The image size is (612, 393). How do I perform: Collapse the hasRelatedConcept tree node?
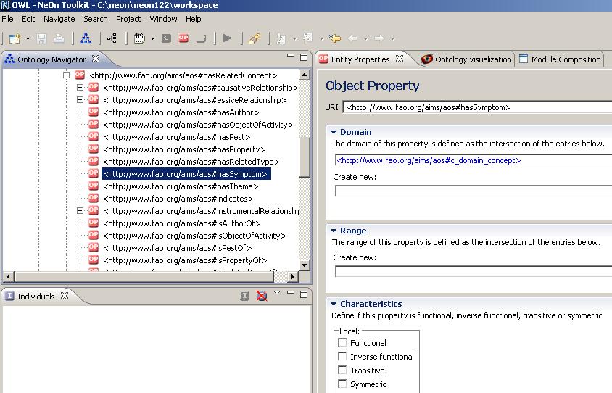(67, 75)
